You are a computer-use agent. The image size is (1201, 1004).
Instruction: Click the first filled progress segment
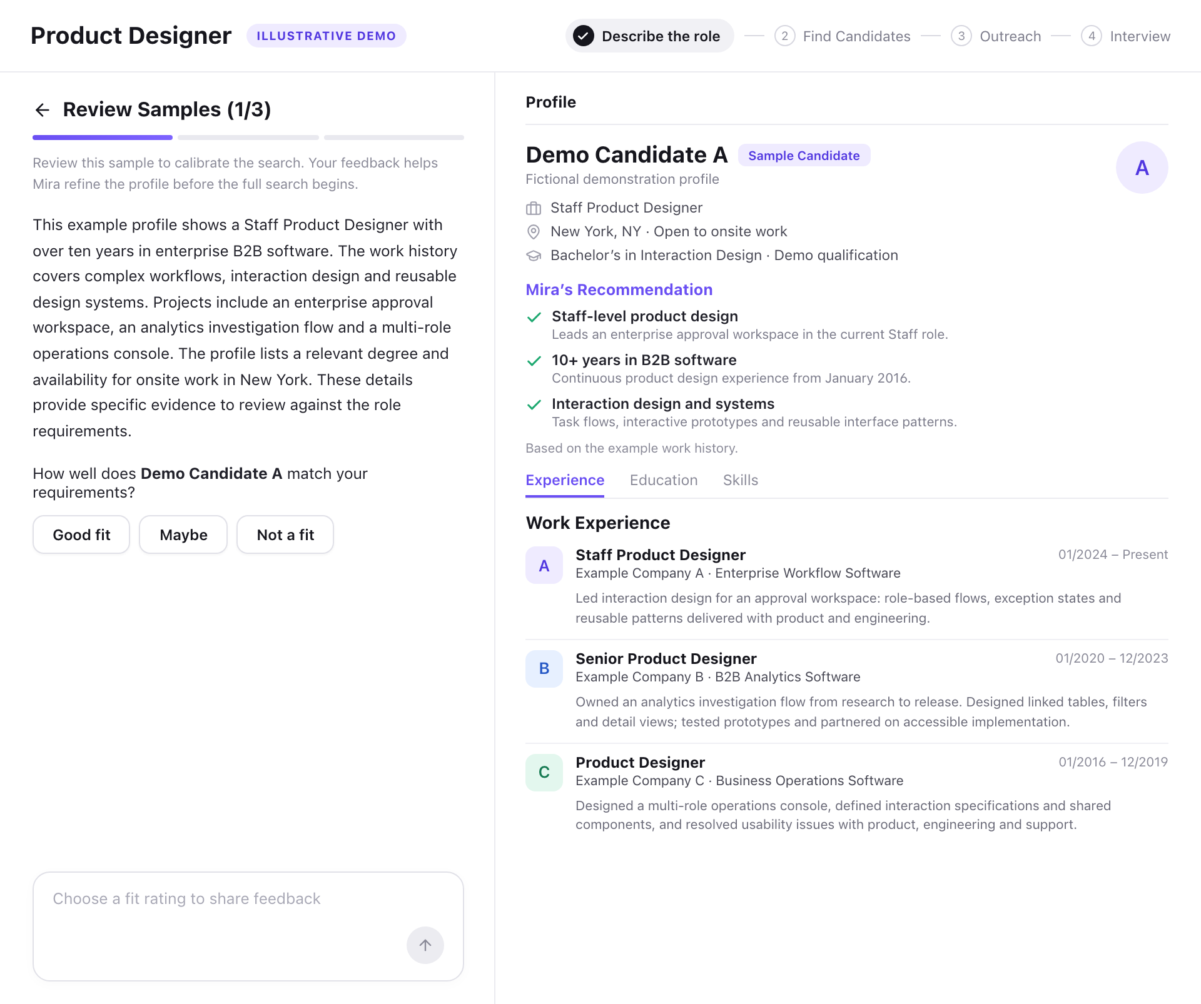pyautogui.click(x=103, y=138)
